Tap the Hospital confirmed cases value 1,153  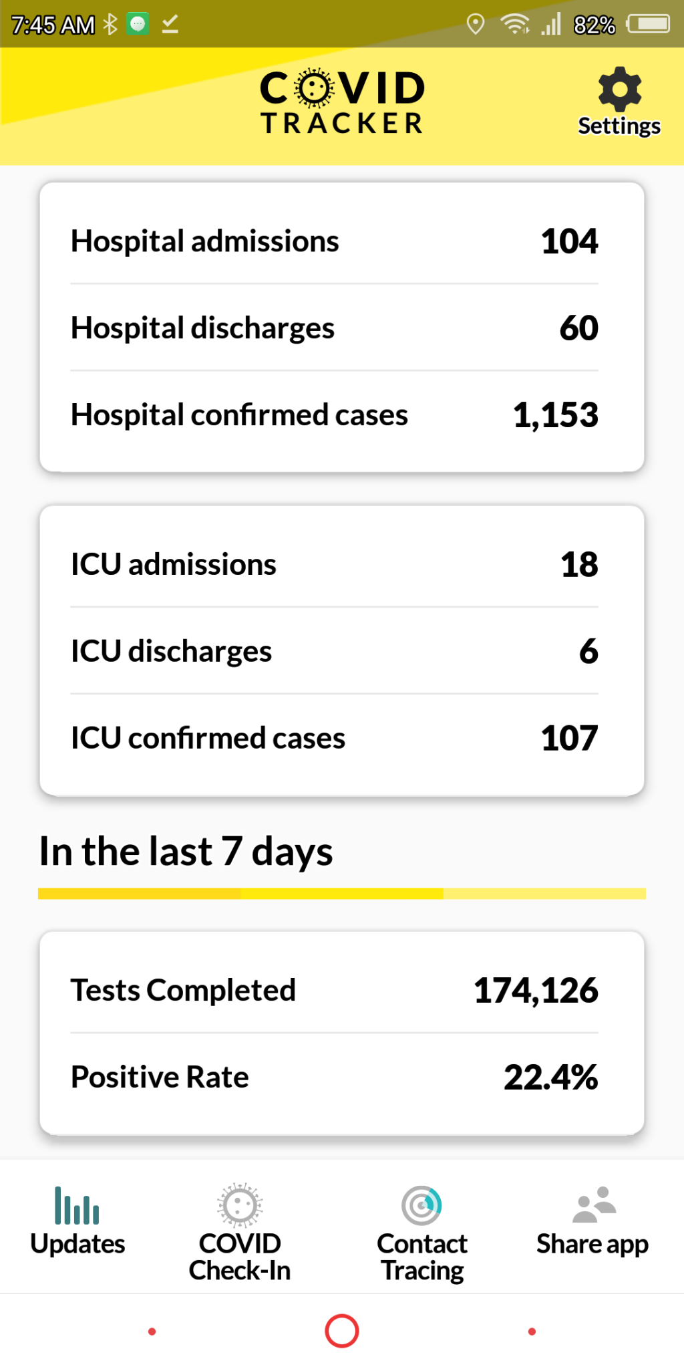(556, 415)
